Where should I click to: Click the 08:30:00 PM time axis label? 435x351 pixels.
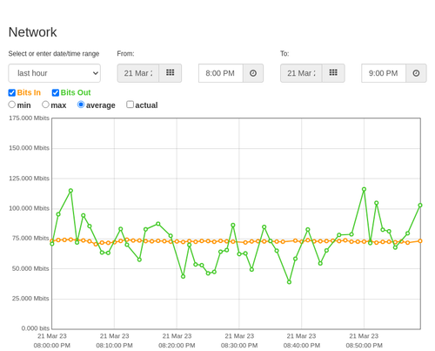[x=239, y=346]
